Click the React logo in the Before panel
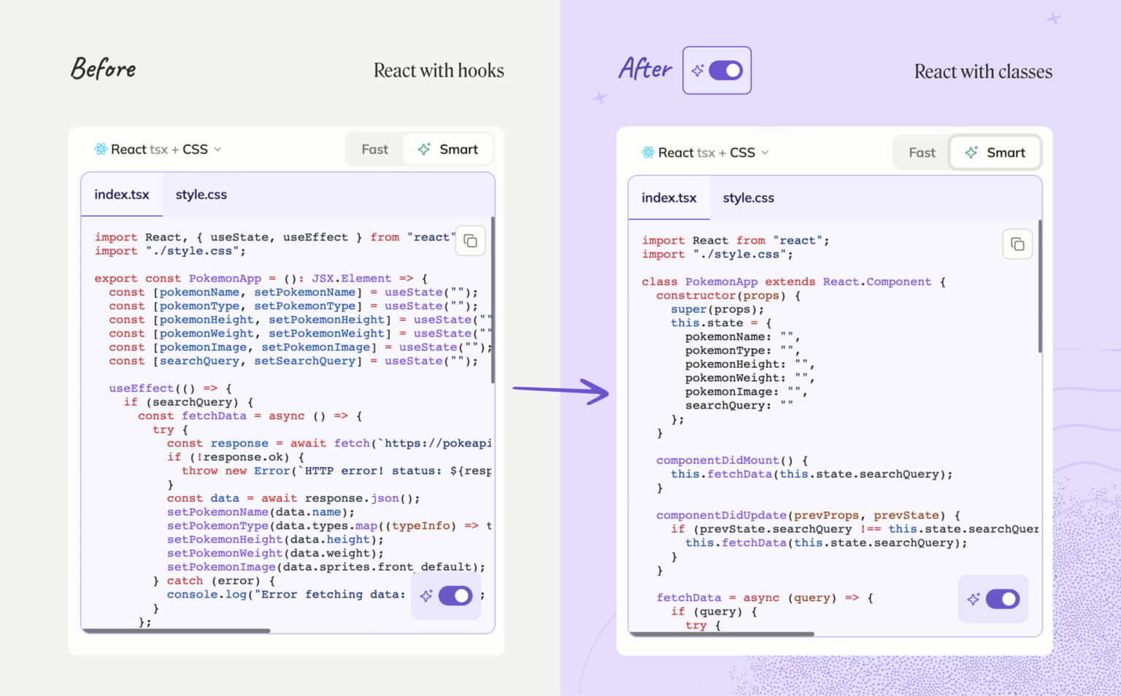1121x696 pixels. pos(100,149)
